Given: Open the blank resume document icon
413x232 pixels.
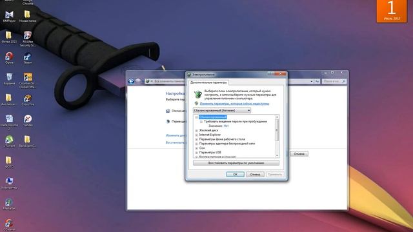Looking at the screenshot, I should (9, 122).
